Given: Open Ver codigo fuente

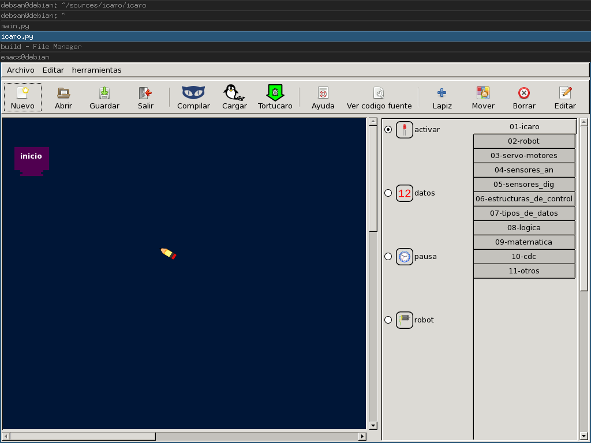Looking at the screenshot, I should pos(379,97).
